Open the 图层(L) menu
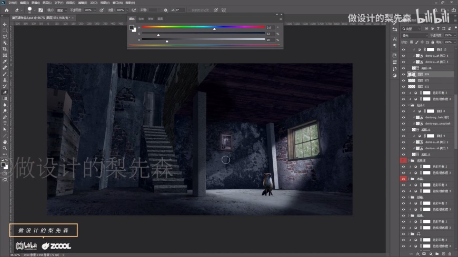The height and width of the screenshot is (257, 458). (x=47, y=3)
